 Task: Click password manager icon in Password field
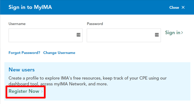pos(157,35)
